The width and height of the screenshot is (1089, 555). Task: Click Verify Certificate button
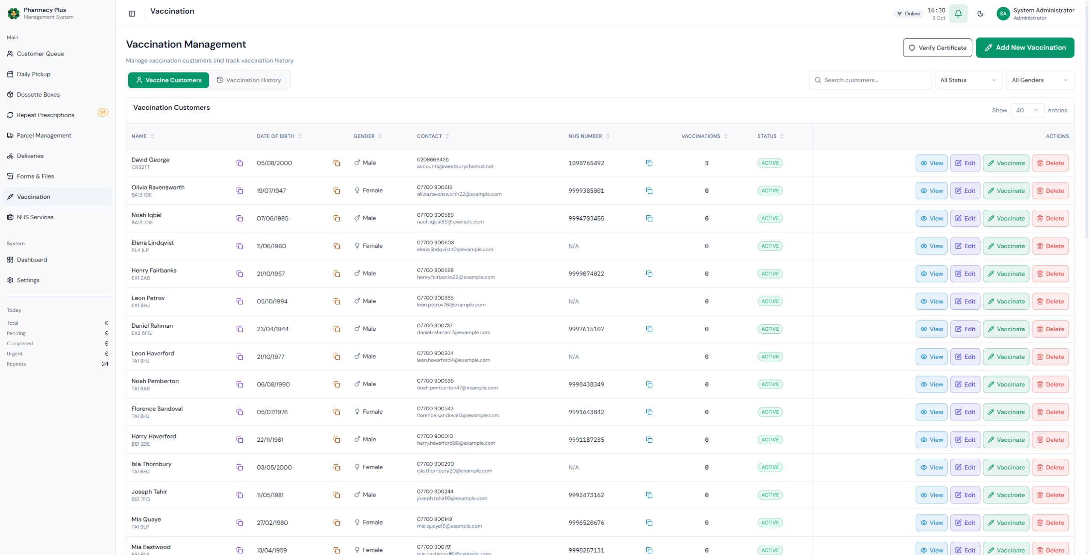(937, 48)
